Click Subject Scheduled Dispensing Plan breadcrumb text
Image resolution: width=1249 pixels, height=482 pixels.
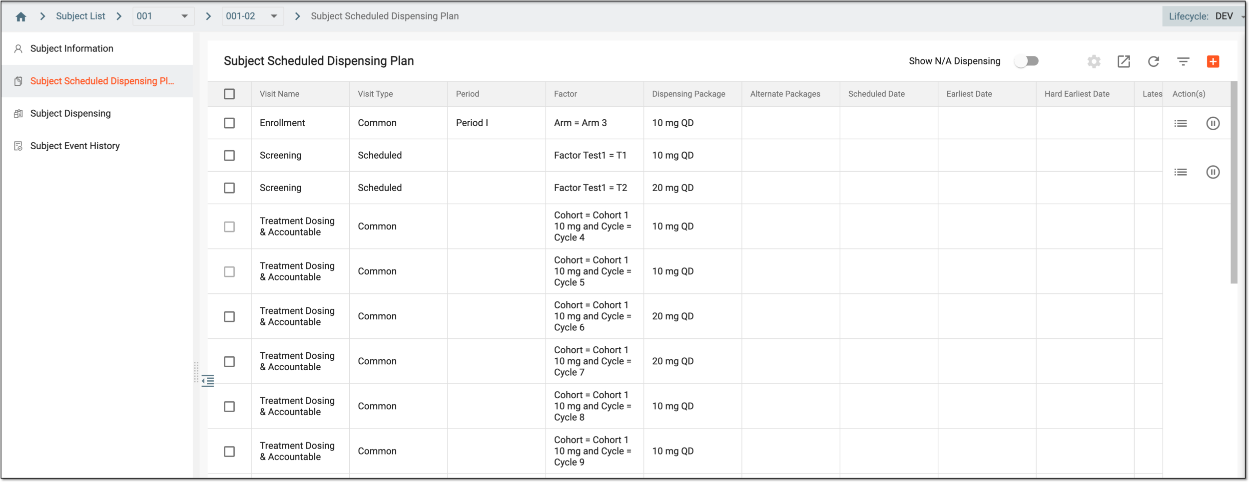coord(385,16)
